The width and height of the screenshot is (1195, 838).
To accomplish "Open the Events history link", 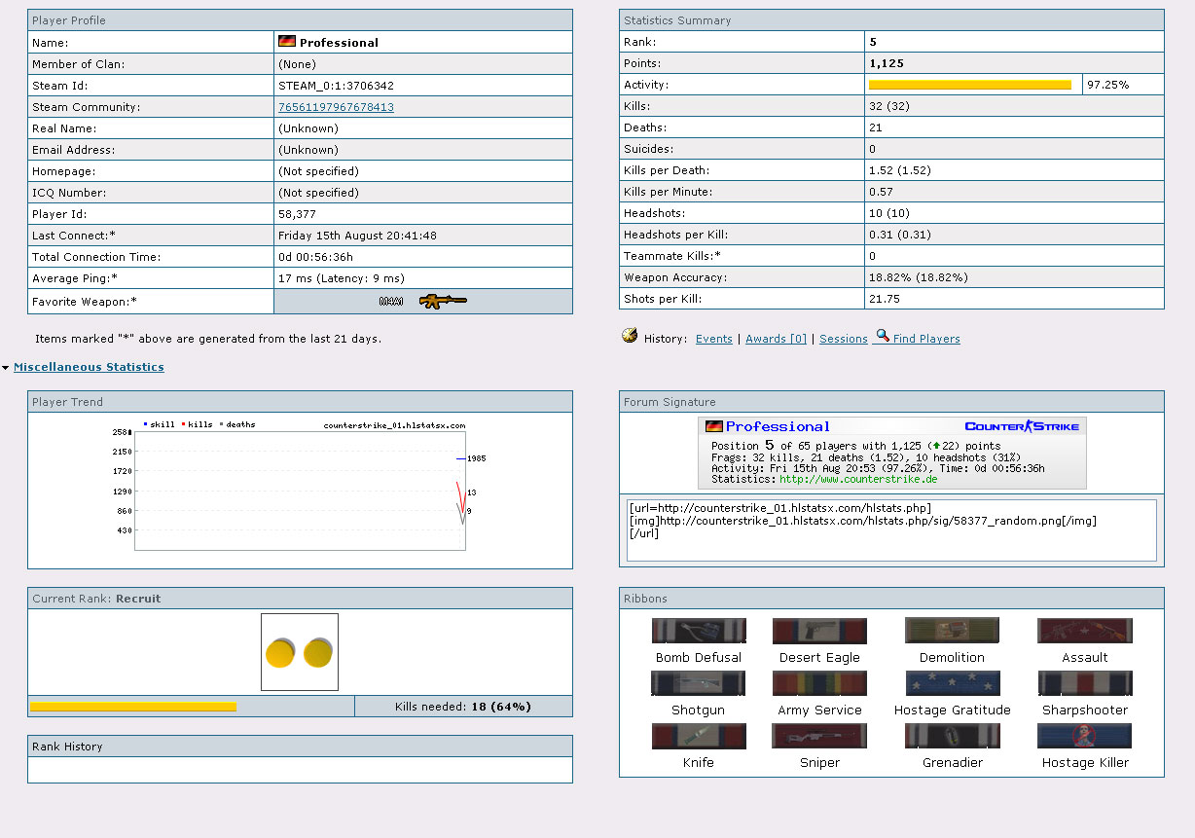I will [713, 339].
